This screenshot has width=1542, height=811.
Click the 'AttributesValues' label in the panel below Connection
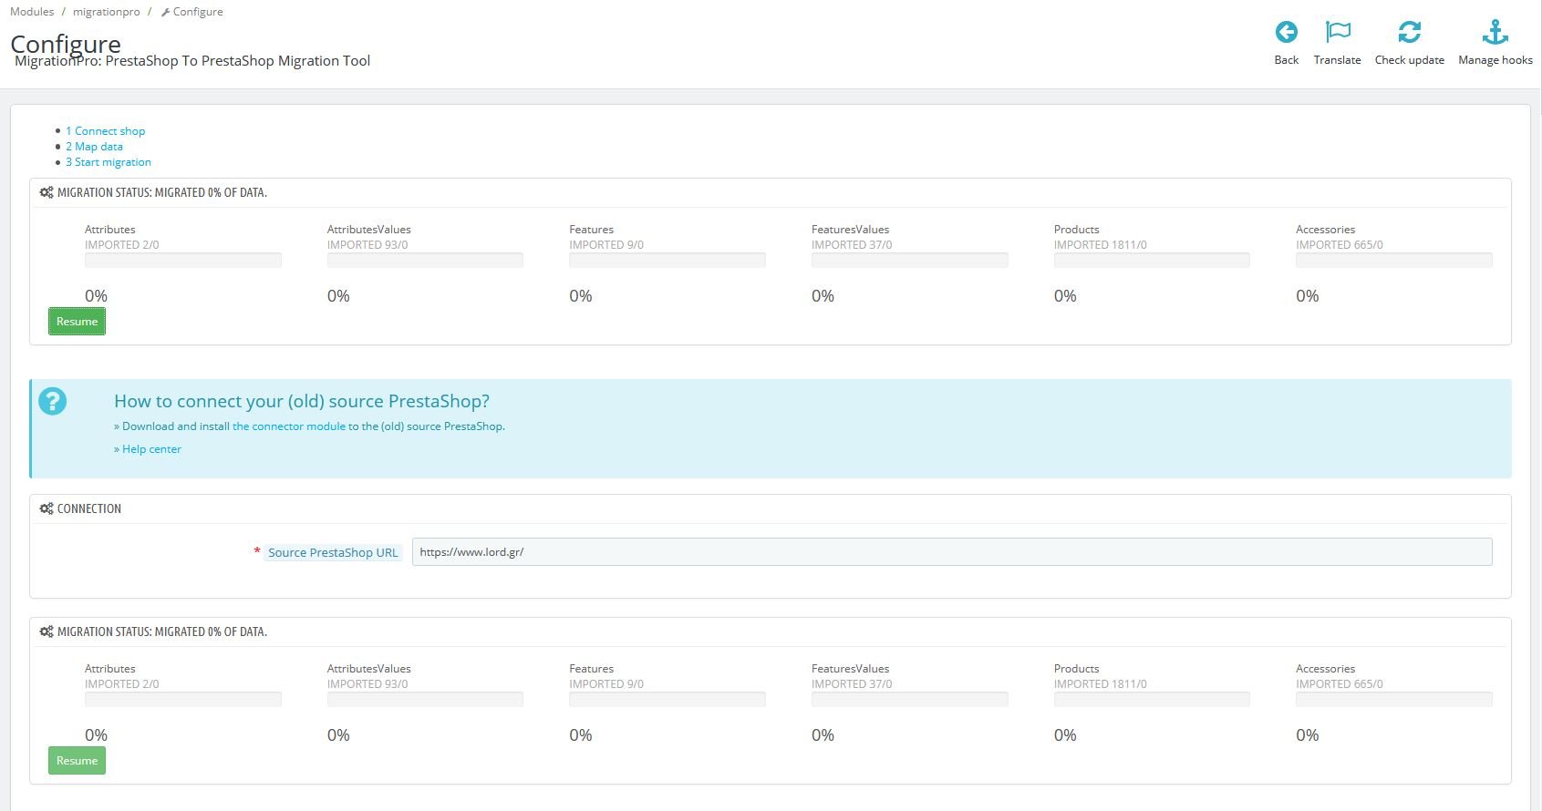tap(369, 669)
